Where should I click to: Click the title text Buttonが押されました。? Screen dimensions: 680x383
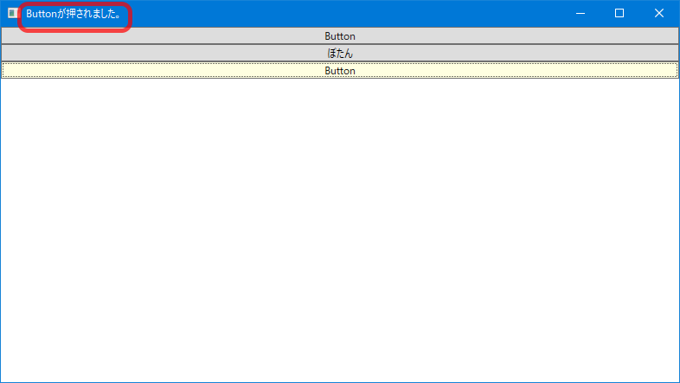74,14
